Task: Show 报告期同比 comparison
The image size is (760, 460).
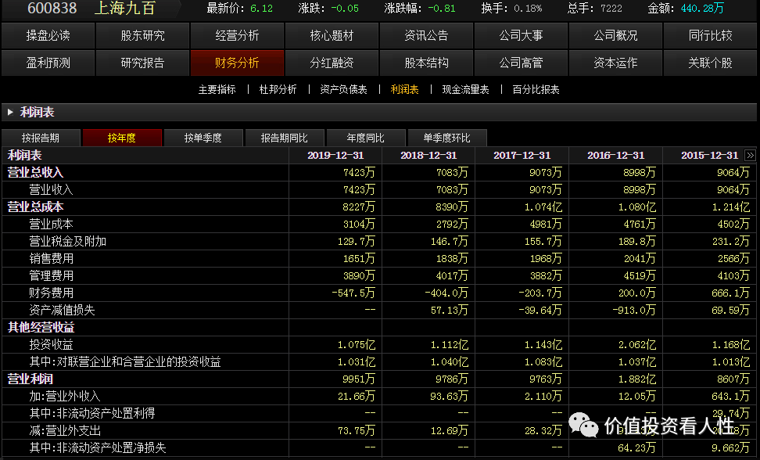Action: point(285,138)
